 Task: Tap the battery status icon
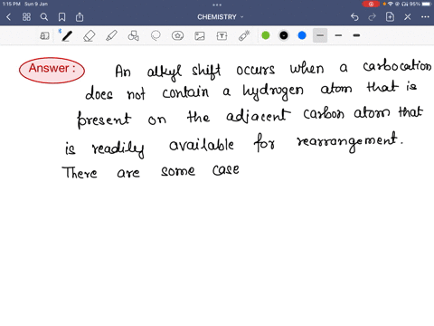(x=427, y=4)
